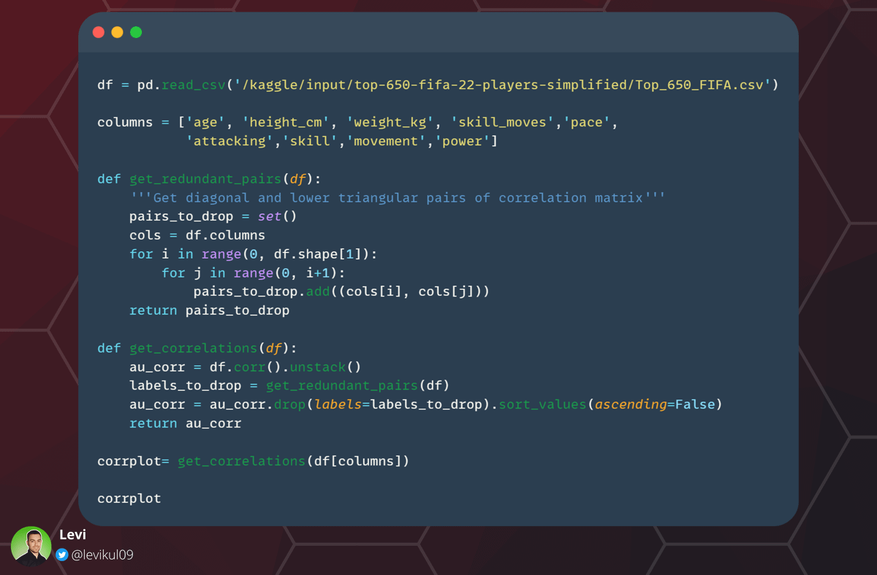Click the author name Levi
The height and width of the screenshot is (575, 877).
click(72, 535)
